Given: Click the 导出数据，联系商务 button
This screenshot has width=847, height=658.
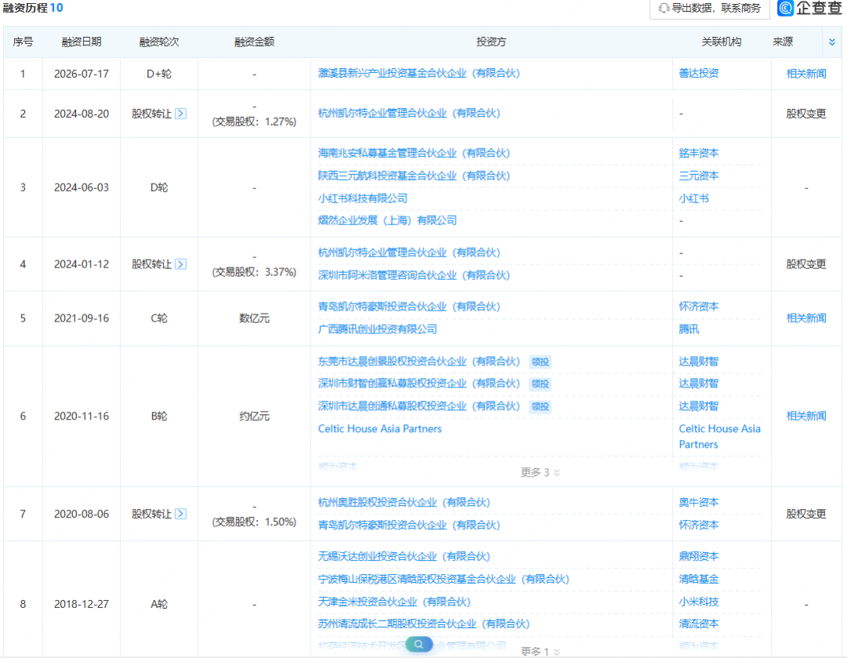Looking at the screenshot, I should point(709,8).
